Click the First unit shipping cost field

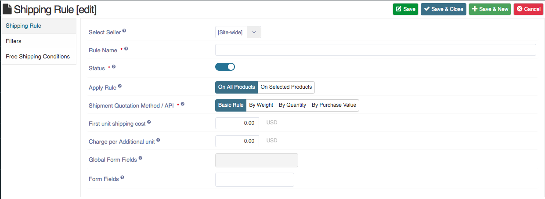pyautogui.click(x=237, y=123)
